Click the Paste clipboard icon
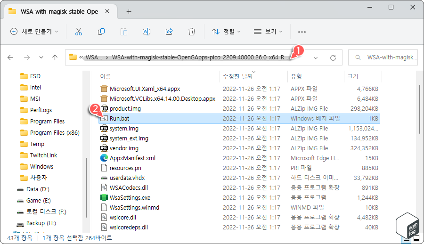The width and height of the screenshot is (424, 244). [124, 32]
